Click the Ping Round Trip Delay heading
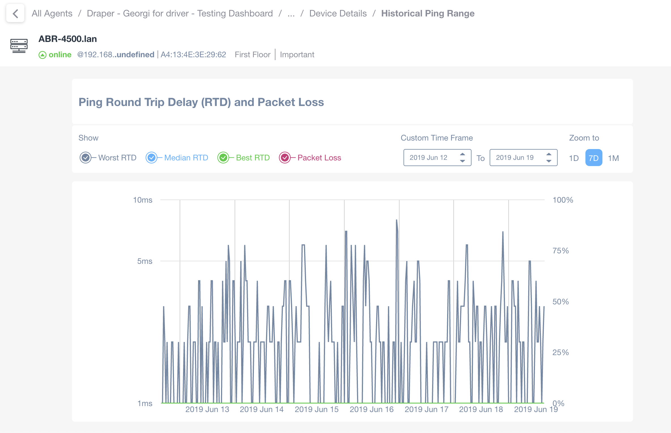Screen dimensions: 671x433 [x=201, y=102]
